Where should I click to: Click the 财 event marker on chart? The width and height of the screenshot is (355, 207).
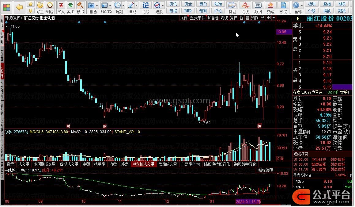coord(104,126)
